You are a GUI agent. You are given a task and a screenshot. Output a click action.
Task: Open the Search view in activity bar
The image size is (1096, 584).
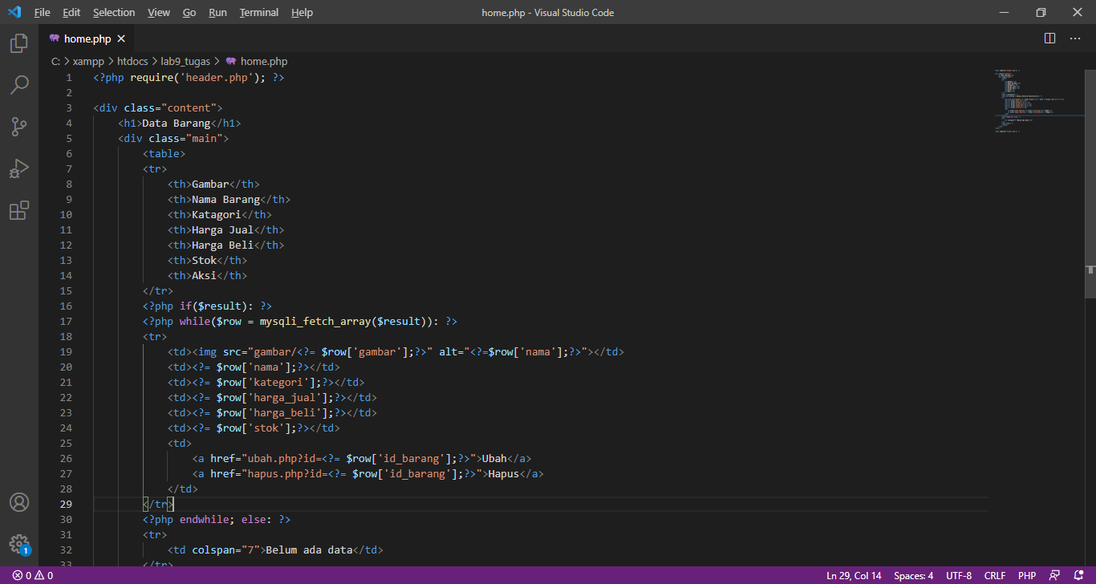[x=19, y=84]
